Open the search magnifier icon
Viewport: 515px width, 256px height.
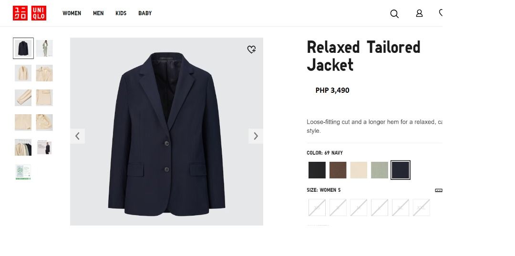(x=394, y=14)
